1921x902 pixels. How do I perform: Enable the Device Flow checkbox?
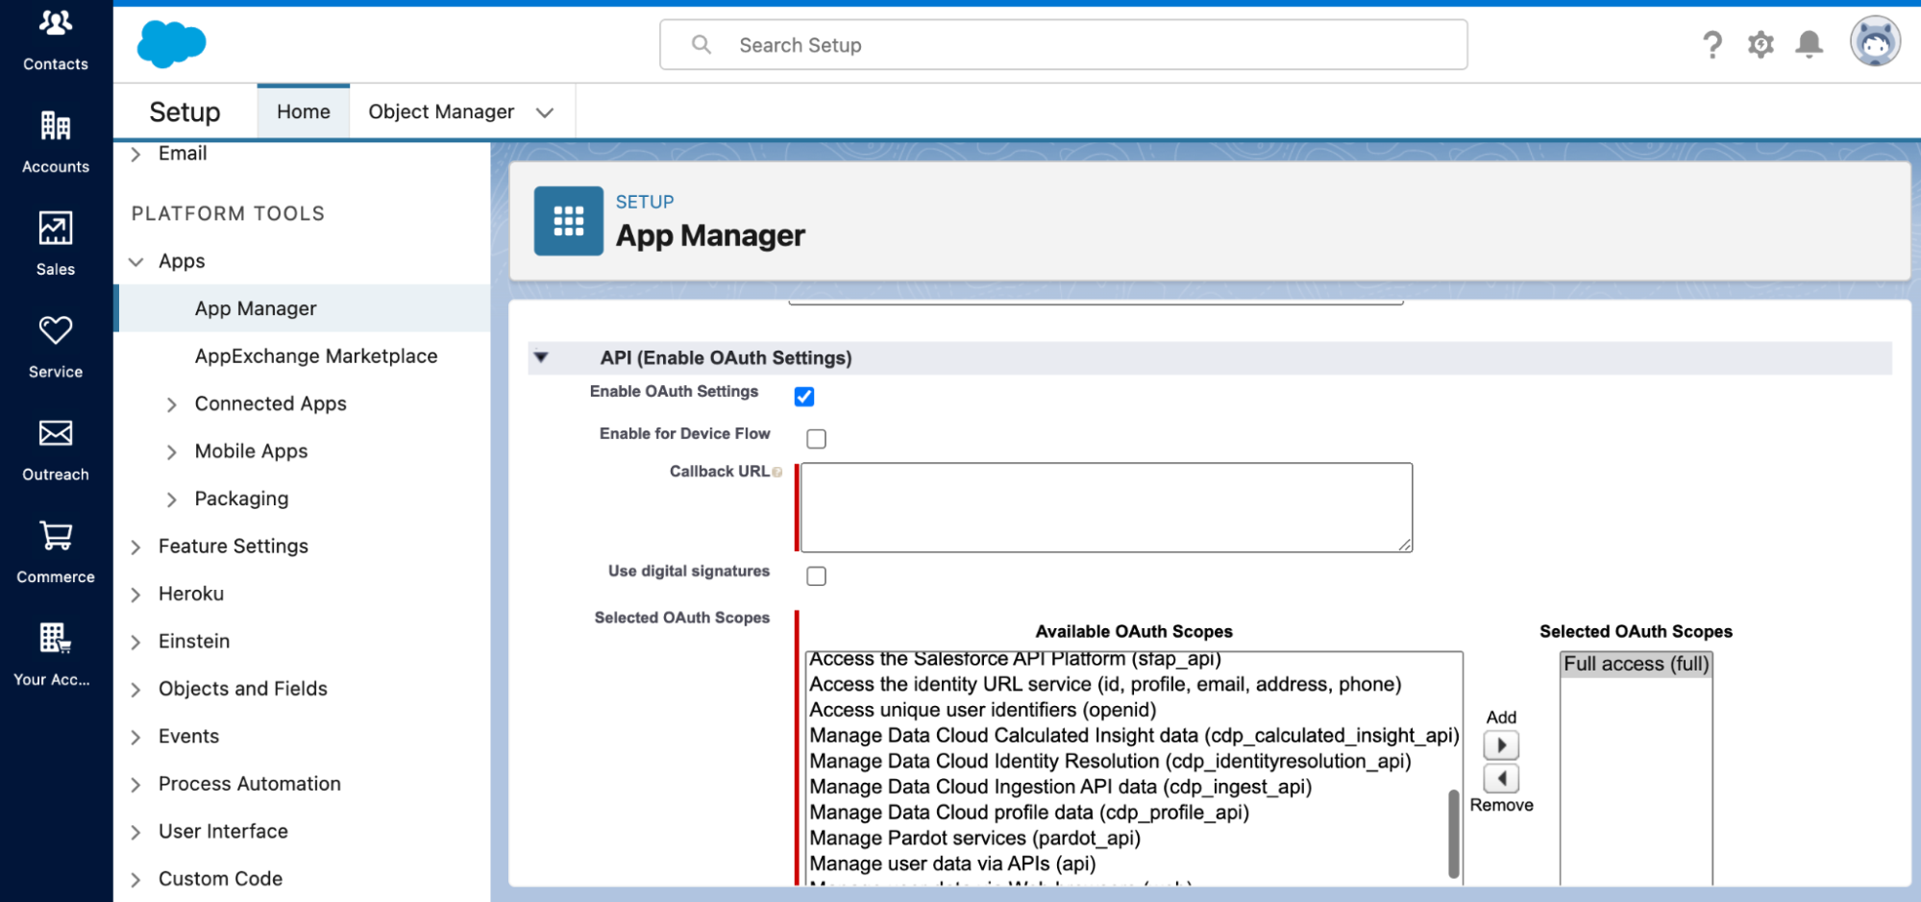(816, 438)
